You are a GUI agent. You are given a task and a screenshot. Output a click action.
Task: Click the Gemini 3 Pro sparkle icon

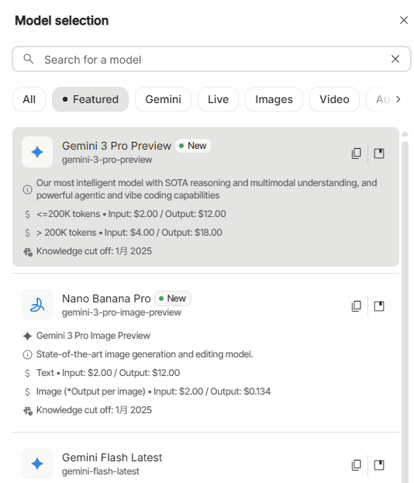click(37, 152)
